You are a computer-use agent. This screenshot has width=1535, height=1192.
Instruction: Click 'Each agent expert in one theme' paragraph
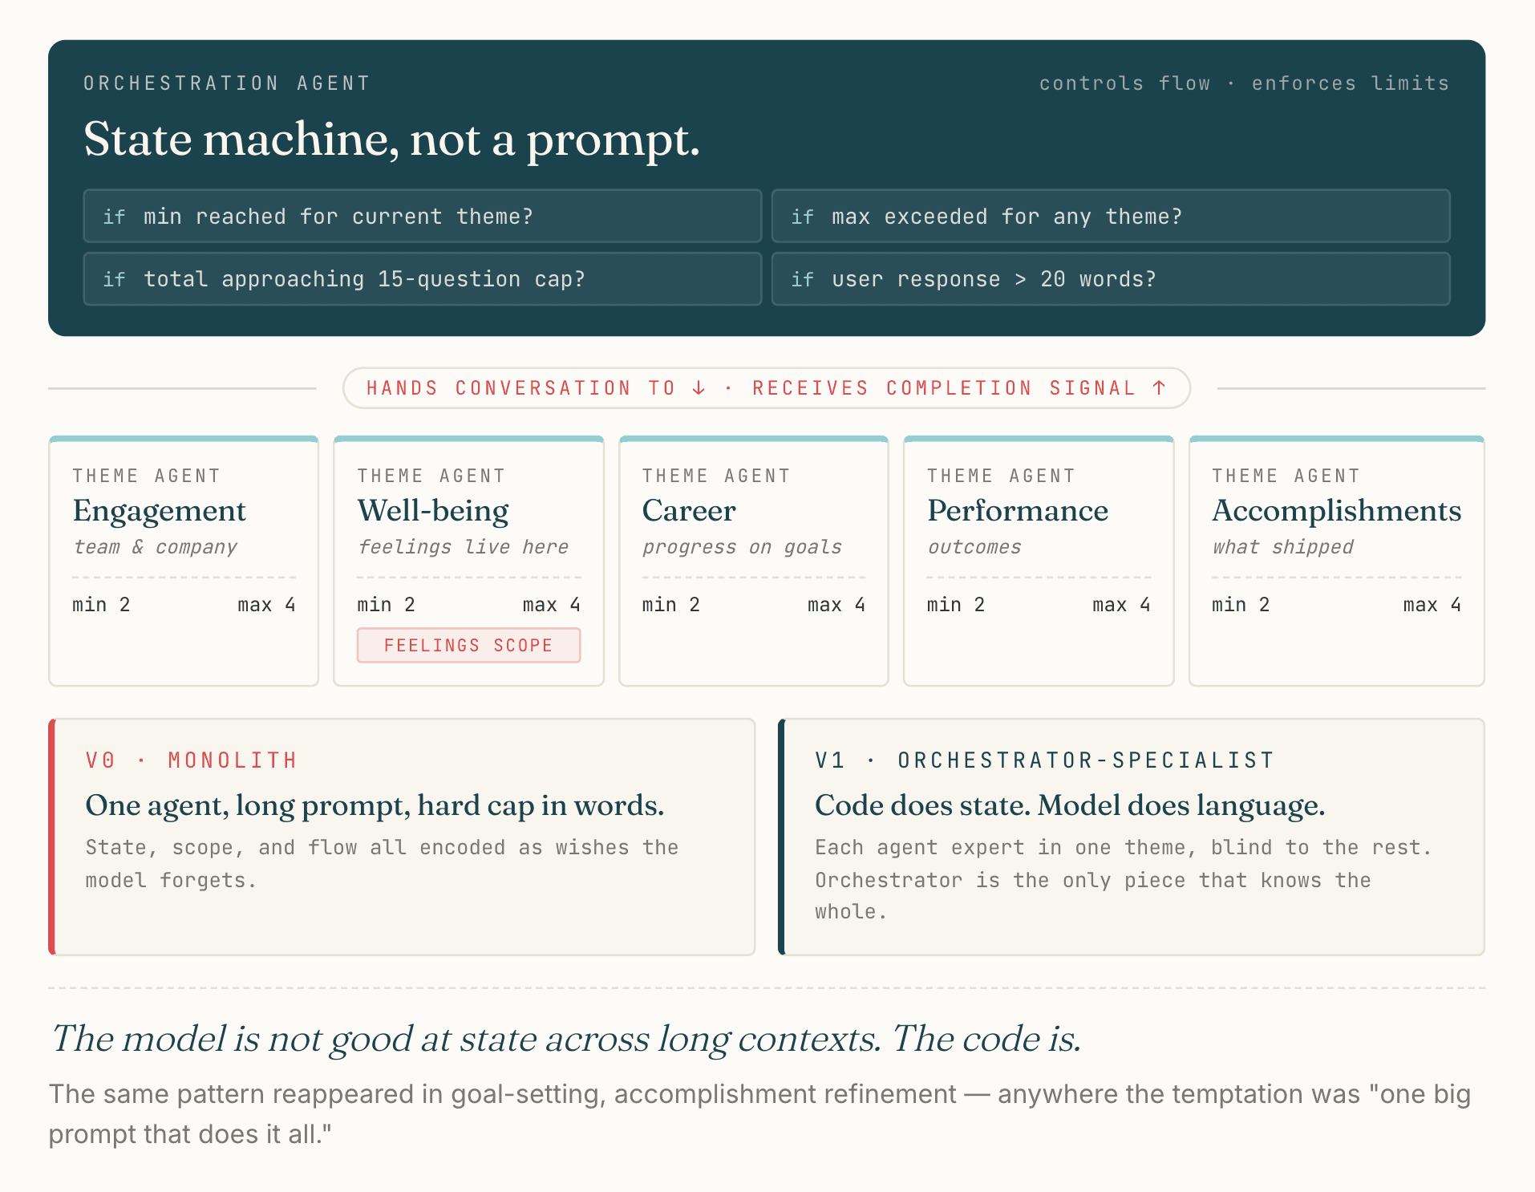coord(1123,880)
